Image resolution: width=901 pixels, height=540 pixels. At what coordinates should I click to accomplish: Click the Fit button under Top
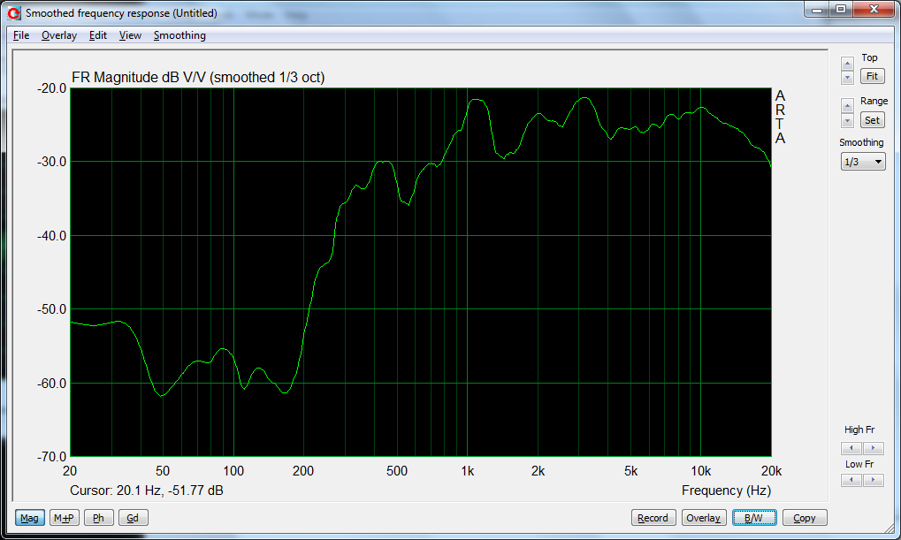click(x=872, y=76)
